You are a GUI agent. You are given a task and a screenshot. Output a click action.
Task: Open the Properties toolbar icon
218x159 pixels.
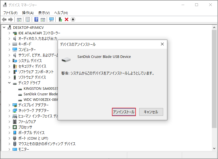(28, 19)
